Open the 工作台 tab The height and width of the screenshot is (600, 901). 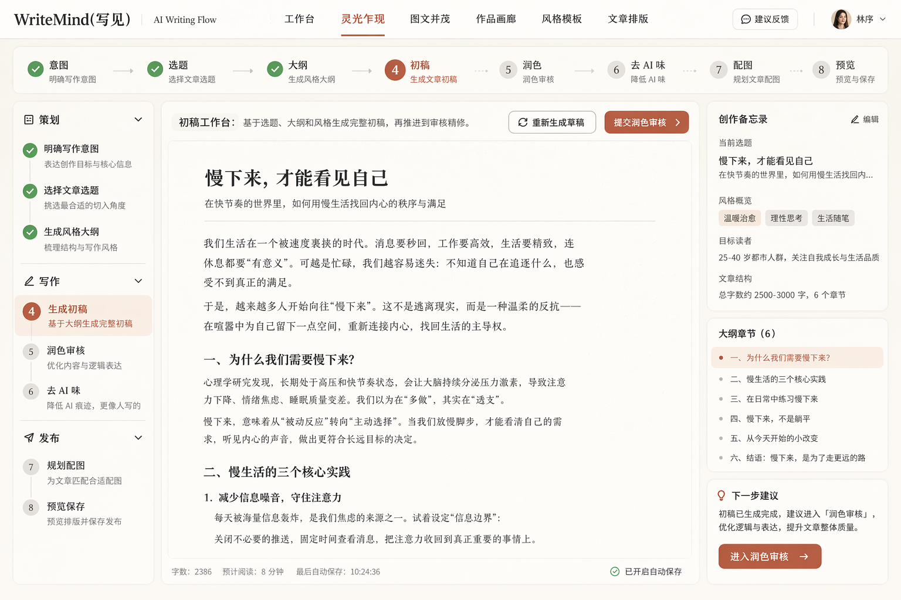[299, 19]
